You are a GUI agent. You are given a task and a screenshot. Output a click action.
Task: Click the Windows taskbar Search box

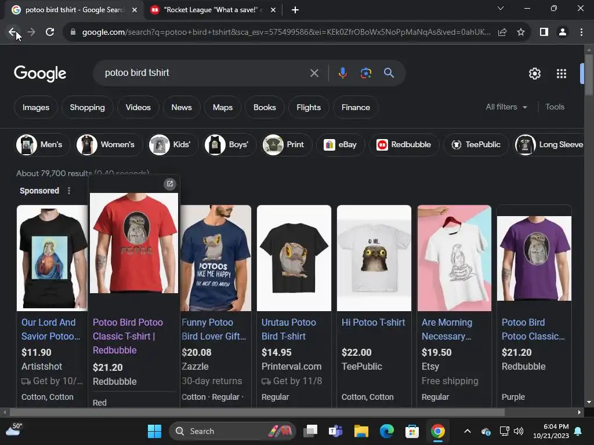pos(232,431)
